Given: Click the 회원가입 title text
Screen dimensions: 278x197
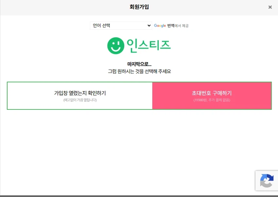Looking at the screenshot, I should tap(139, 7).
